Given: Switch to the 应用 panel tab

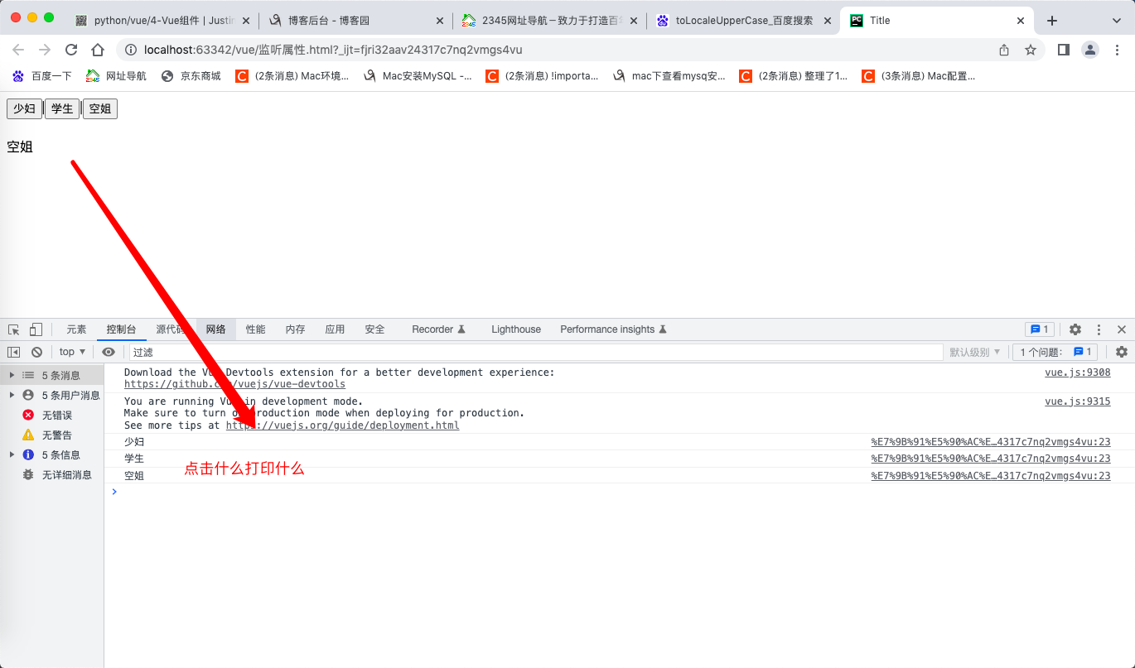Looking at the screenshot, I should tap(336, 329).
